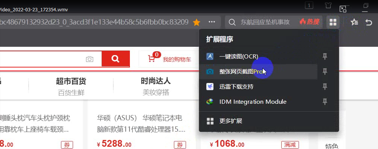The image size is (378, 149).
Task: Pin the 整张网页截图Pro extension
Action: pos(325,71)
